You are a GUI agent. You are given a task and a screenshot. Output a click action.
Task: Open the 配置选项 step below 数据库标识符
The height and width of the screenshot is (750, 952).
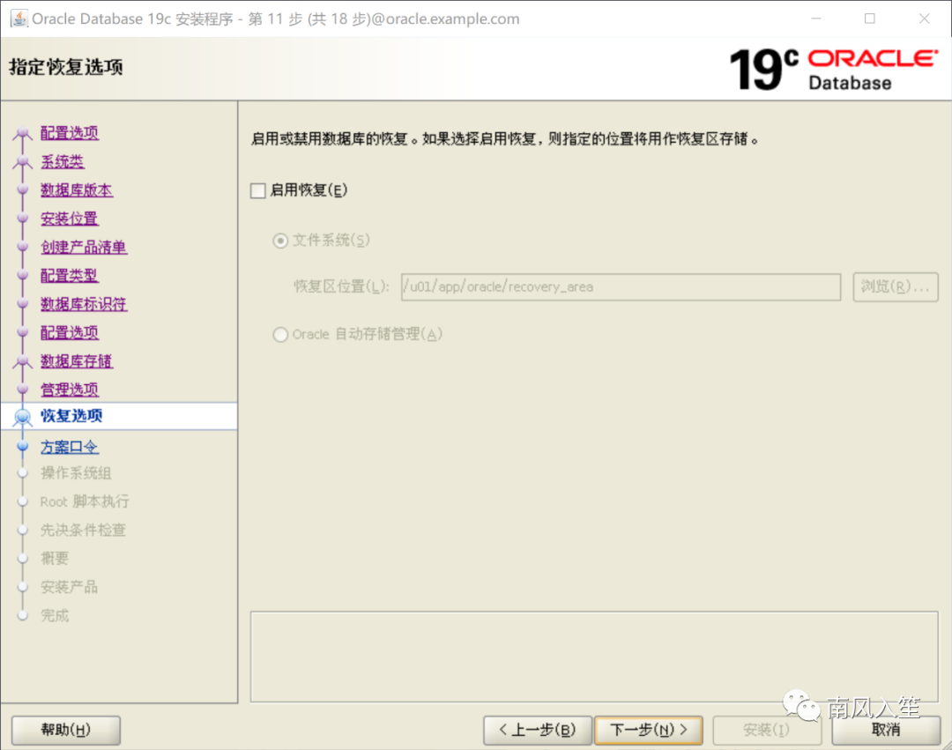pos(70,332)
